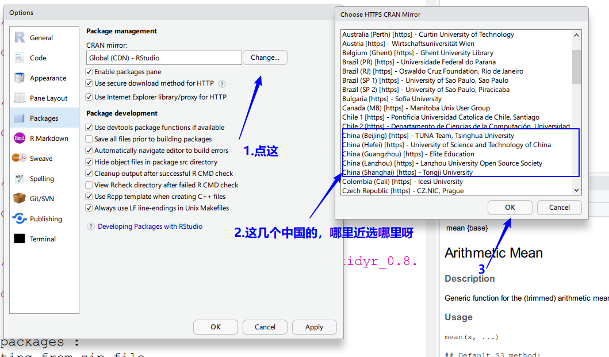Viewport: 609px width, 357px height.
Task: Click mirror list scrollbar up arrow
Action: 576,35
